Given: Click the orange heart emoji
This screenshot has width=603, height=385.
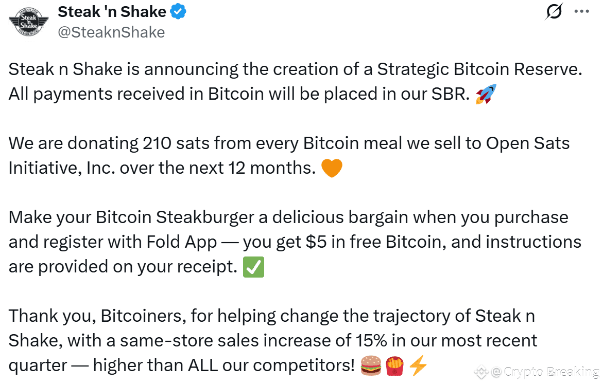Looking at the screenshot, I should point(332,168).
